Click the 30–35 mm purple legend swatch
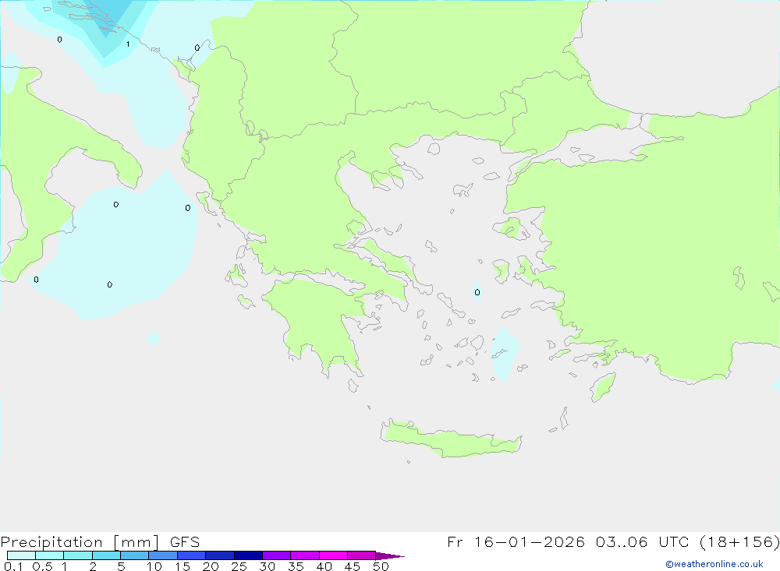The height and width of the screenshot is (571, 780). point(276,555)
